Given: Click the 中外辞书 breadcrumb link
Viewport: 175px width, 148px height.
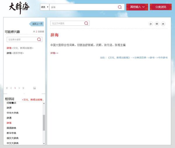Looking at the screenshot, I should tap(163, 58).
